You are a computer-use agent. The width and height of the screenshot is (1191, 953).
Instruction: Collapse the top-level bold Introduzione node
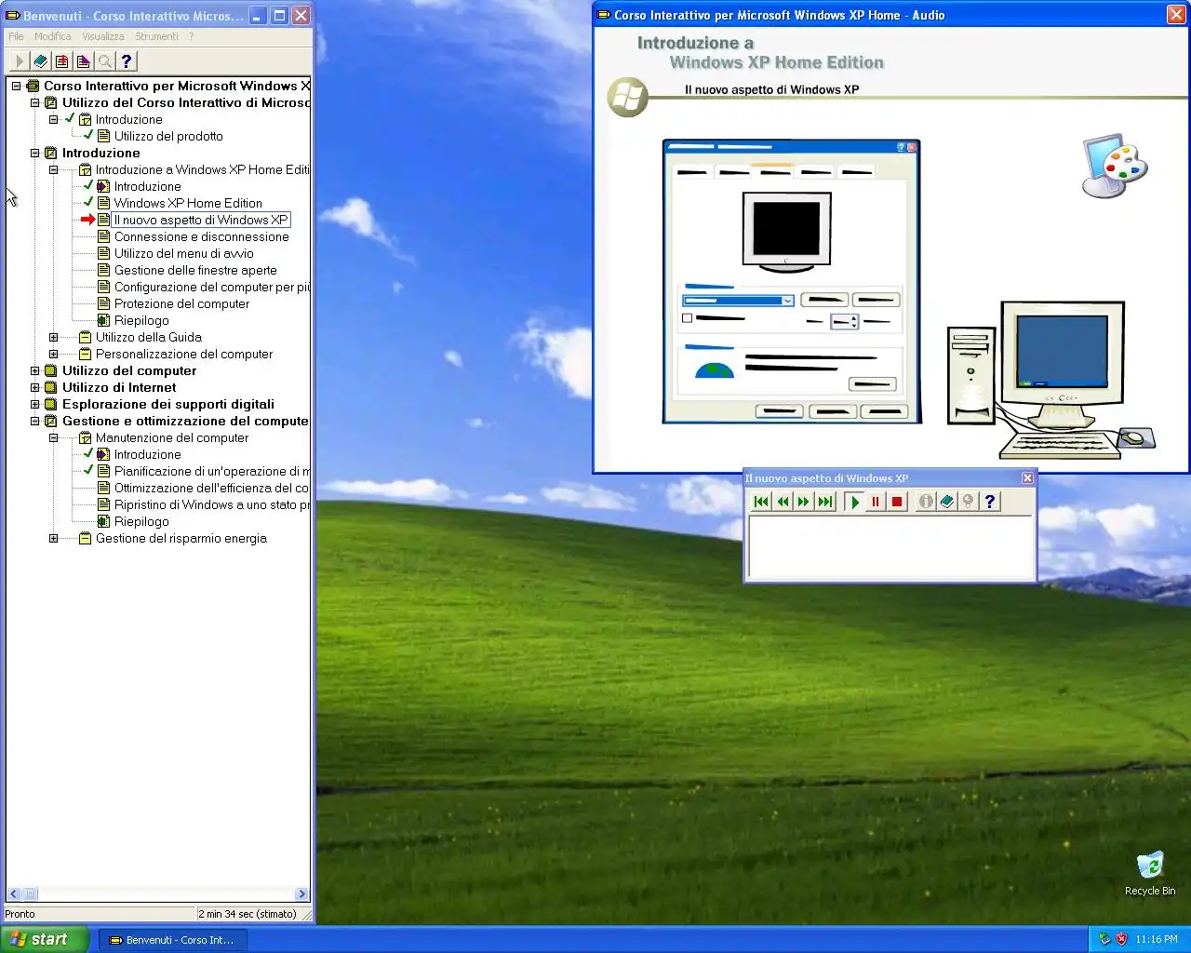tap(34, 153)
